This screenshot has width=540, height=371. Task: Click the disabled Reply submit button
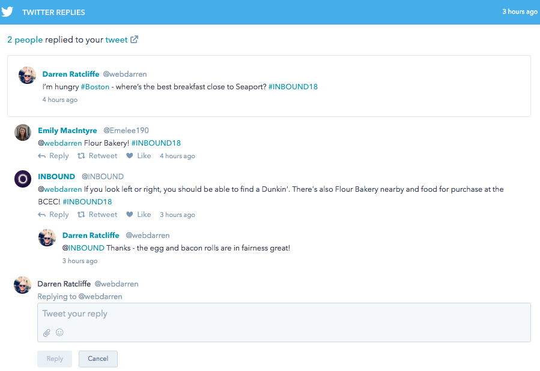[55, 358]
